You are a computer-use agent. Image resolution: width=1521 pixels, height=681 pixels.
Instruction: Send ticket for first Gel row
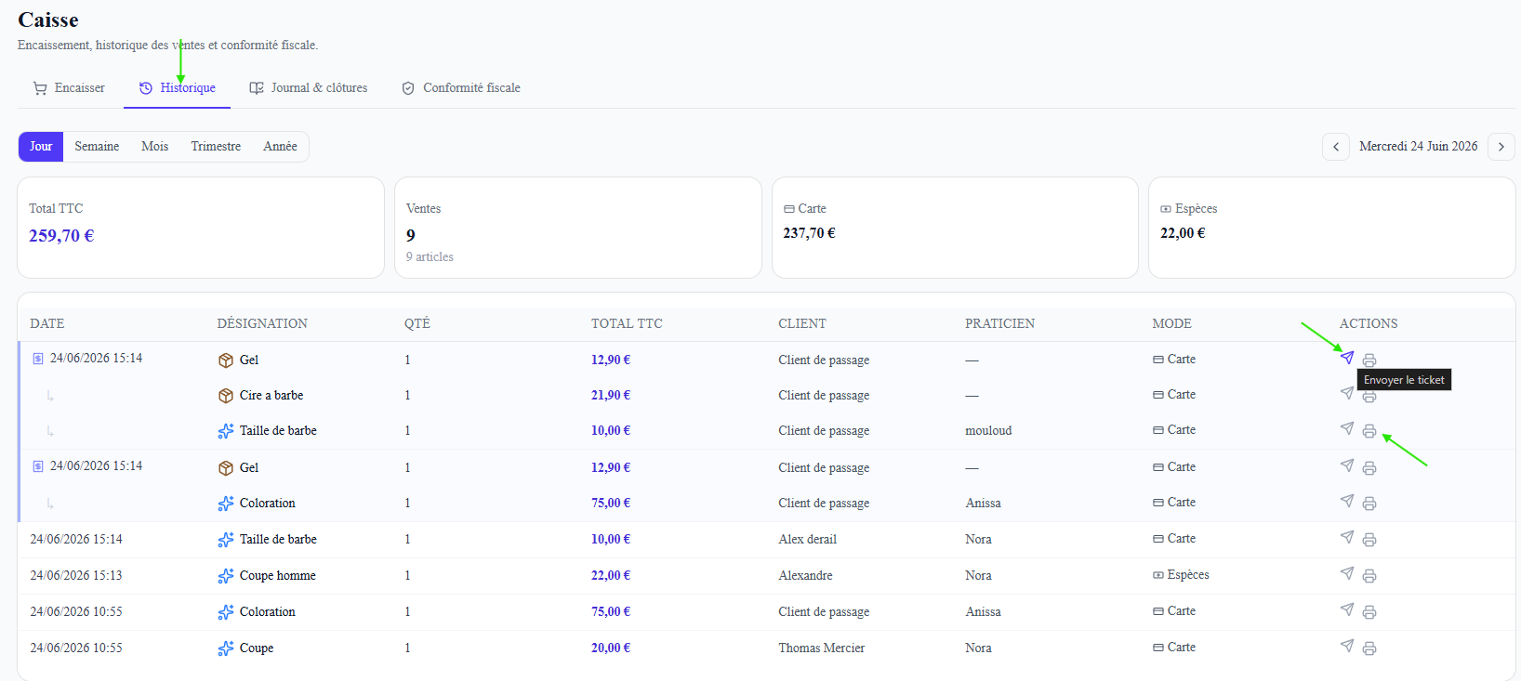pyautogui.click(x=1347, y=358)
